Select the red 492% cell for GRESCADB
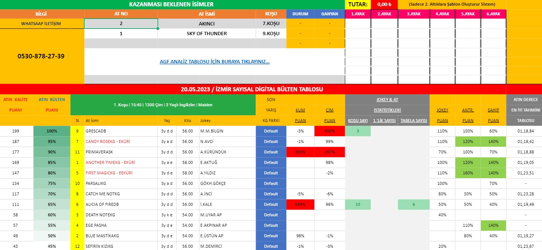Viewport: 542px width, 250px height. [x=329, y=131]
